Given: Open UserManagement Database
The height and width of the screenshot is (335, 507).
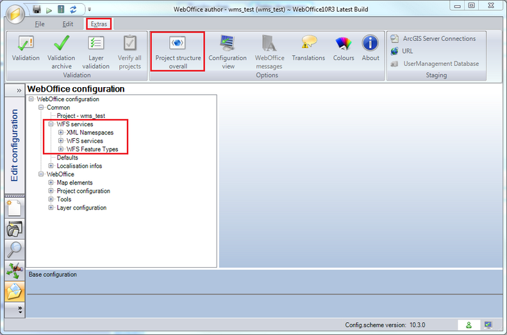Looking at the screenshot, I should coord(435,63).
